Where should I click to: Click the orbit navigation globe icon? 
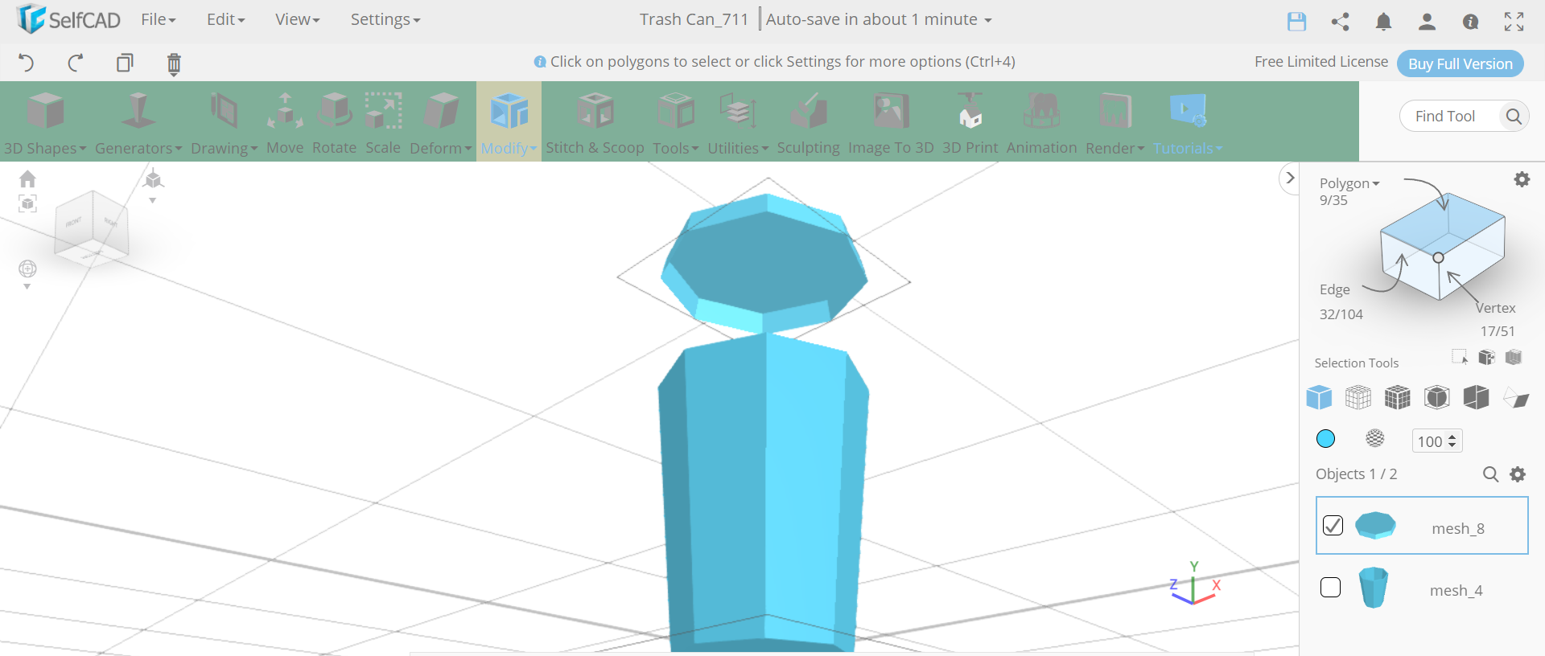point(27,269)
